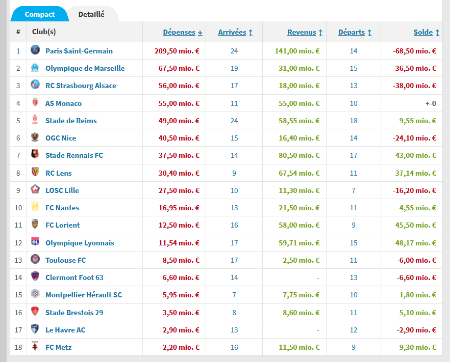Sort table by Départs column
The width and height of the screenshot is (450, 362).
pyautogui.click(x=355, y=33)
